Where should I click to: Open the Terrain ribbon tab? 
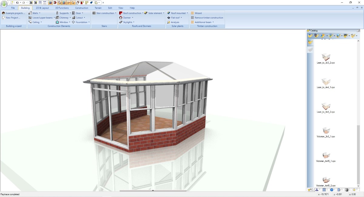coord(98,8)
